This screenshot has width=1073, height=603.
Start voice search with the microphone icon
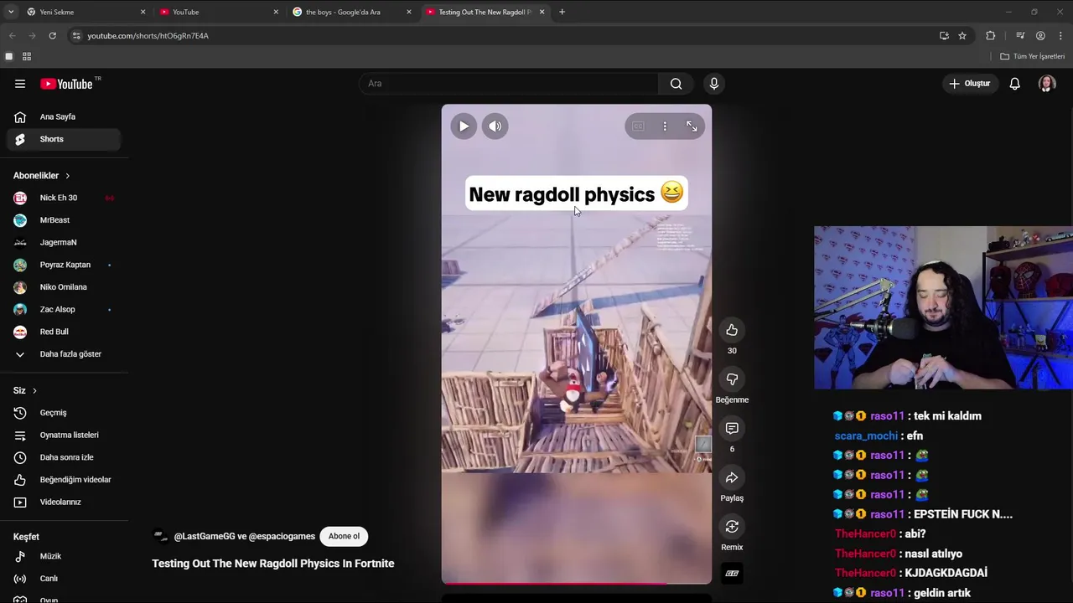(714, 84)
